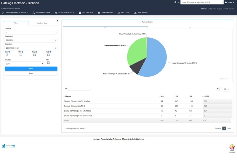The image size is (237, 164).
Task: Switch to the line chart view tab
Action: (x=190, y=27)
